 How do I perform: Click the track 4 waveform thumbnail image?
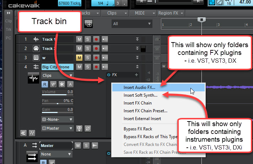(x=33, y=78)
